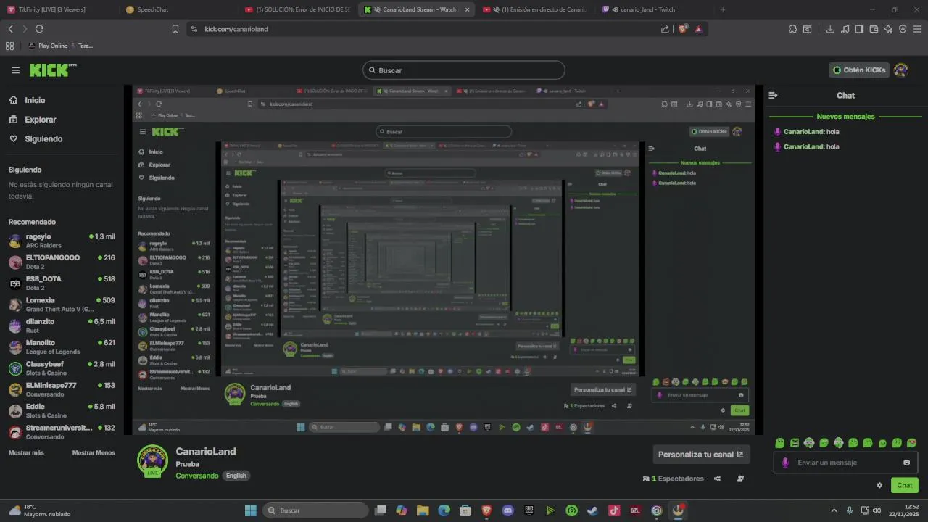Screen dimensions: 928x522
Task: Click the English language tag
Action: point(236,476)
